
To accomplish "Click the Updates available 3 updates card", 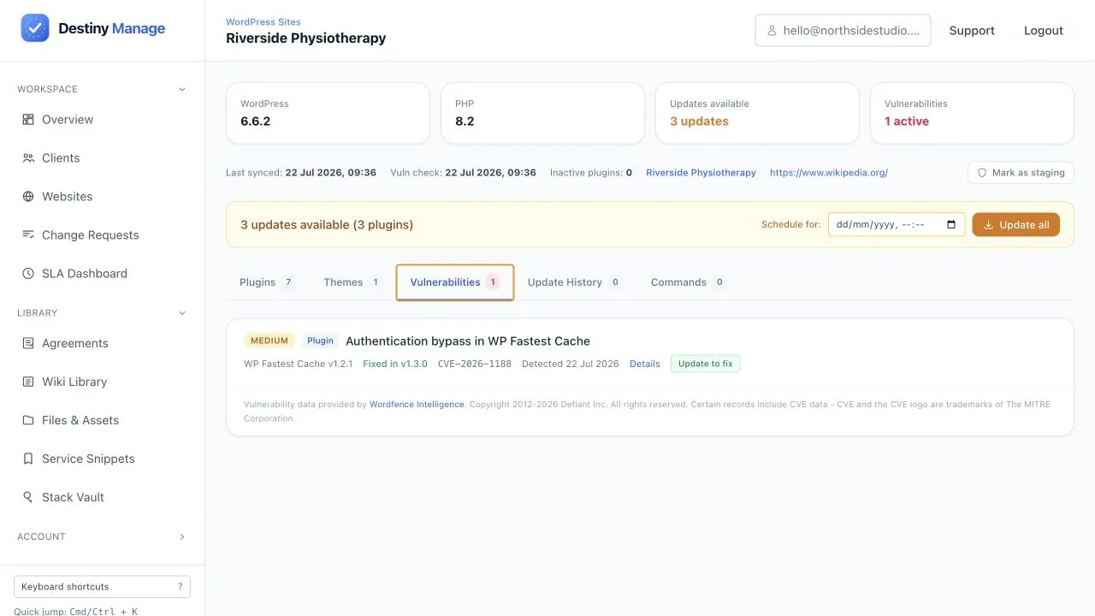I will tap(757, 113).
